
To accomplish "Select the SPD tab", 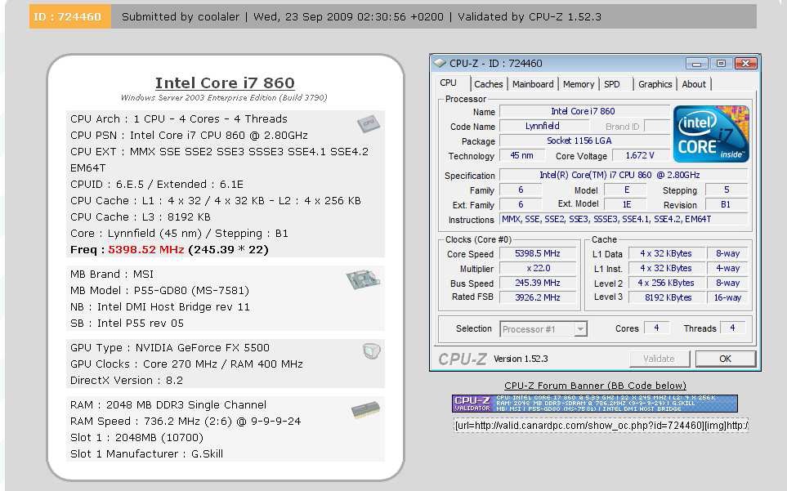I will [612, 84].
